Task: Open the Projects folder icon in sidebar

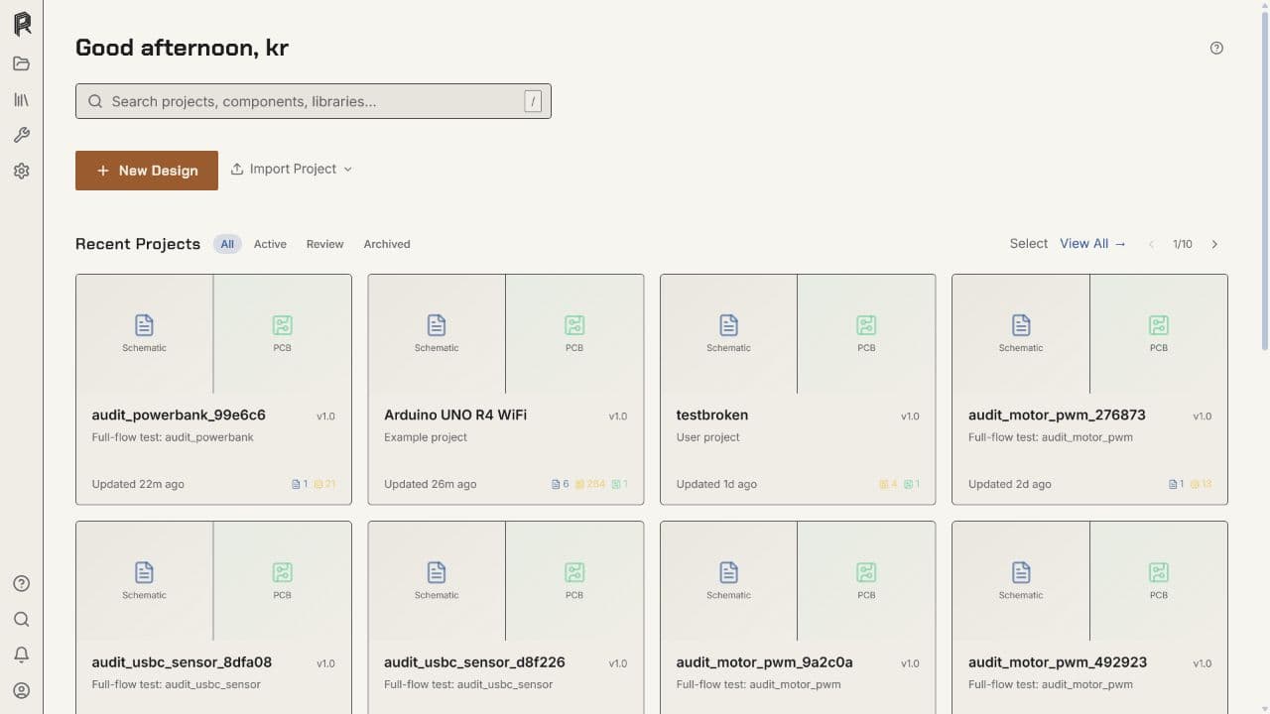Action: pos(22,63)
